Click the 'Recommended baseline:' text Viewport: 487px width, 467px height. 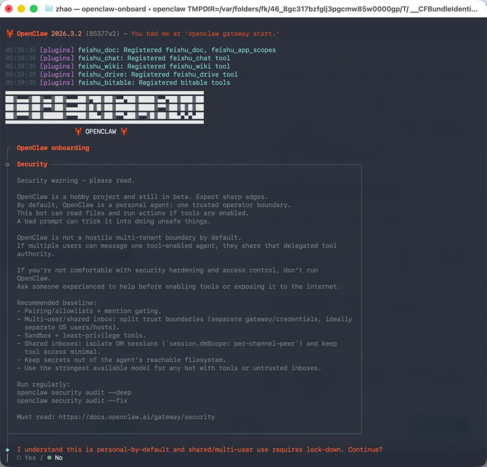57,303
